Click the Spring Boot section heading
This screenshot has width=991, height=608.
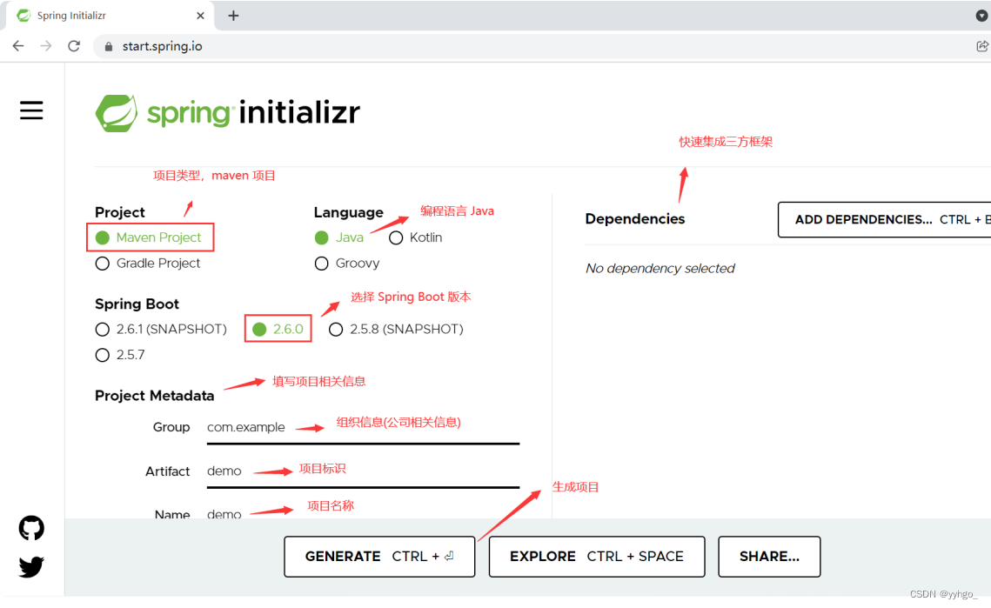[x=137, y=304]
